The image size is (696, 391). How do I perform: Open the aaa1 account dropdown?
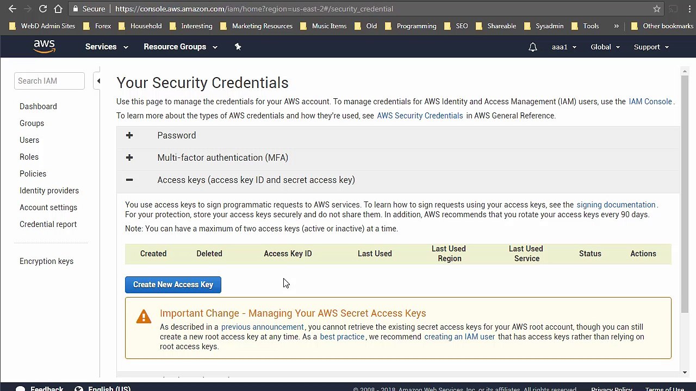click(x=564, y=47)
